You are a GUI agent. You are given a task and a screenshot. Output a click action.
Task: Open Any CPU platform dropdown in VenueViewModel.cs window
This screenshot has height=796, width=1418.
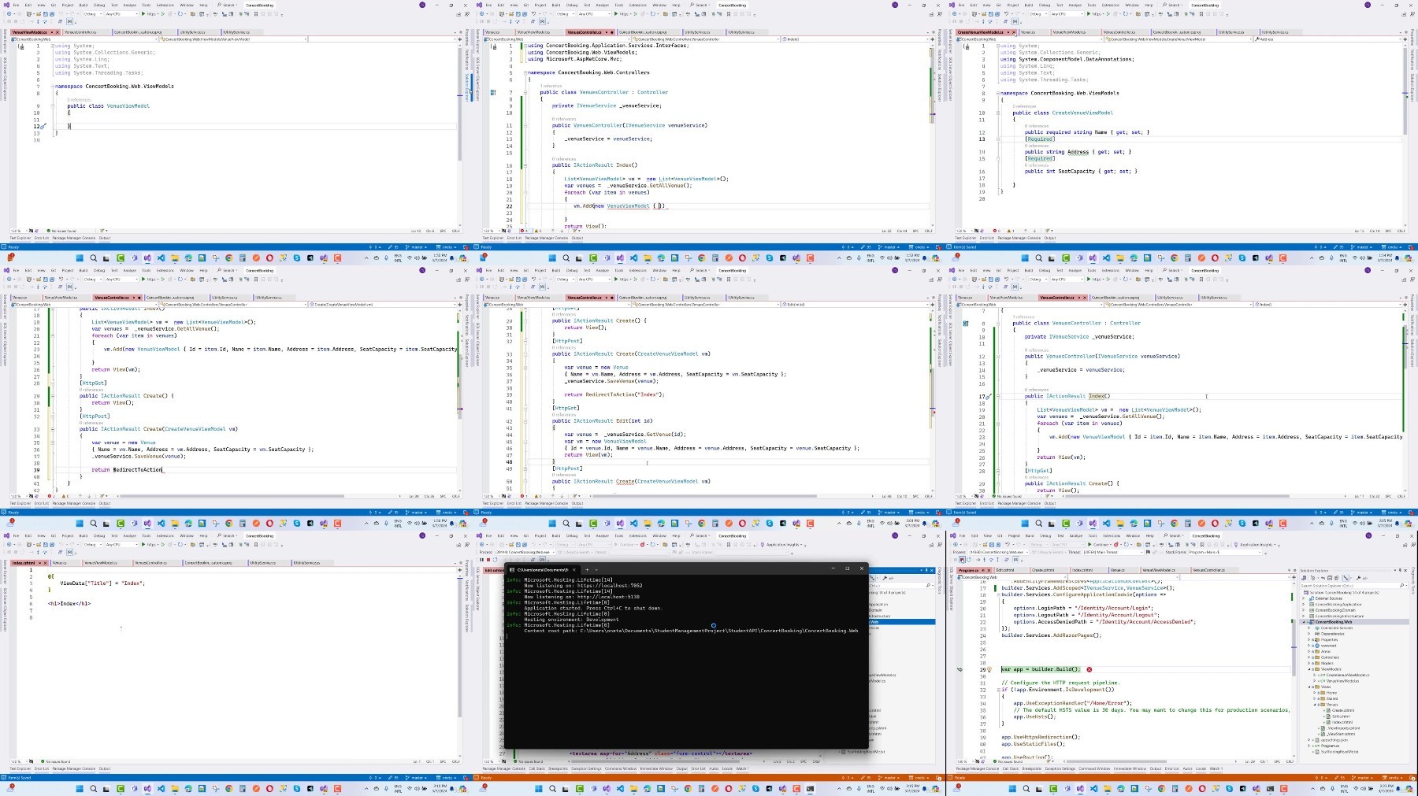[x=121, y=13]
